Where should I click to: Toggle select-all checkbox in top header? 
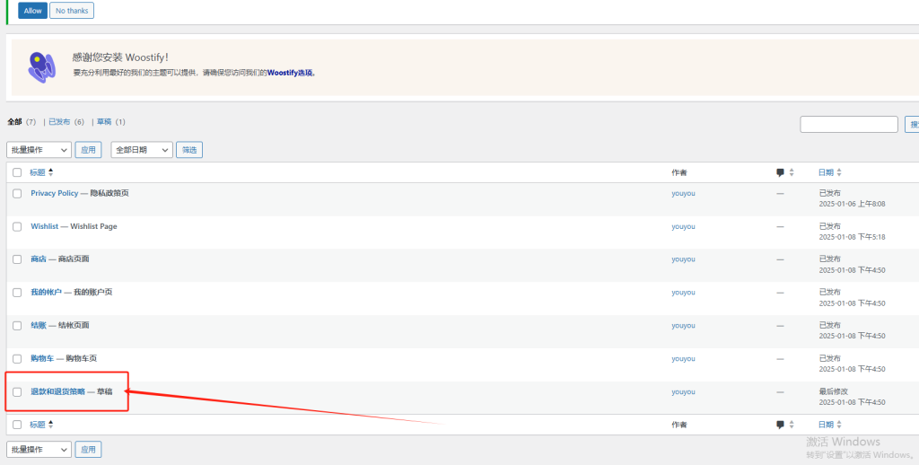click(17, 172)
